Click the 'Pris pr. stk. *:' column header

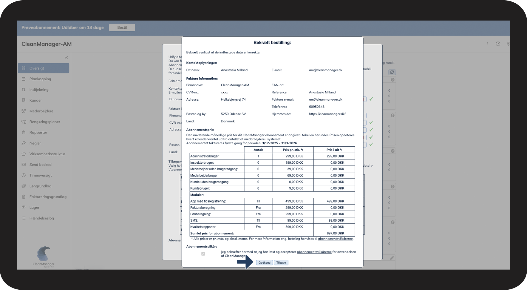(x=293, y=150)
